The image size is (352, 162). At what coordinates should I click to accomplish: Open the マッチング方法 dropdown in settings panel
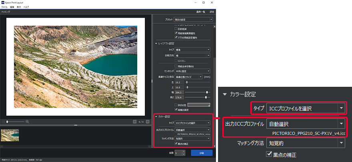point(193,139)
